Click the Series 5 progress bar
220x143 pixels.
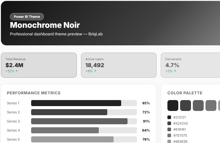point(84,139)
